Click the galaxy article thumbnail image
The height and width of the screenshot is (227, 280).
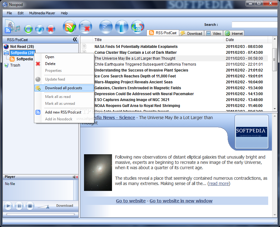(98, 173)
